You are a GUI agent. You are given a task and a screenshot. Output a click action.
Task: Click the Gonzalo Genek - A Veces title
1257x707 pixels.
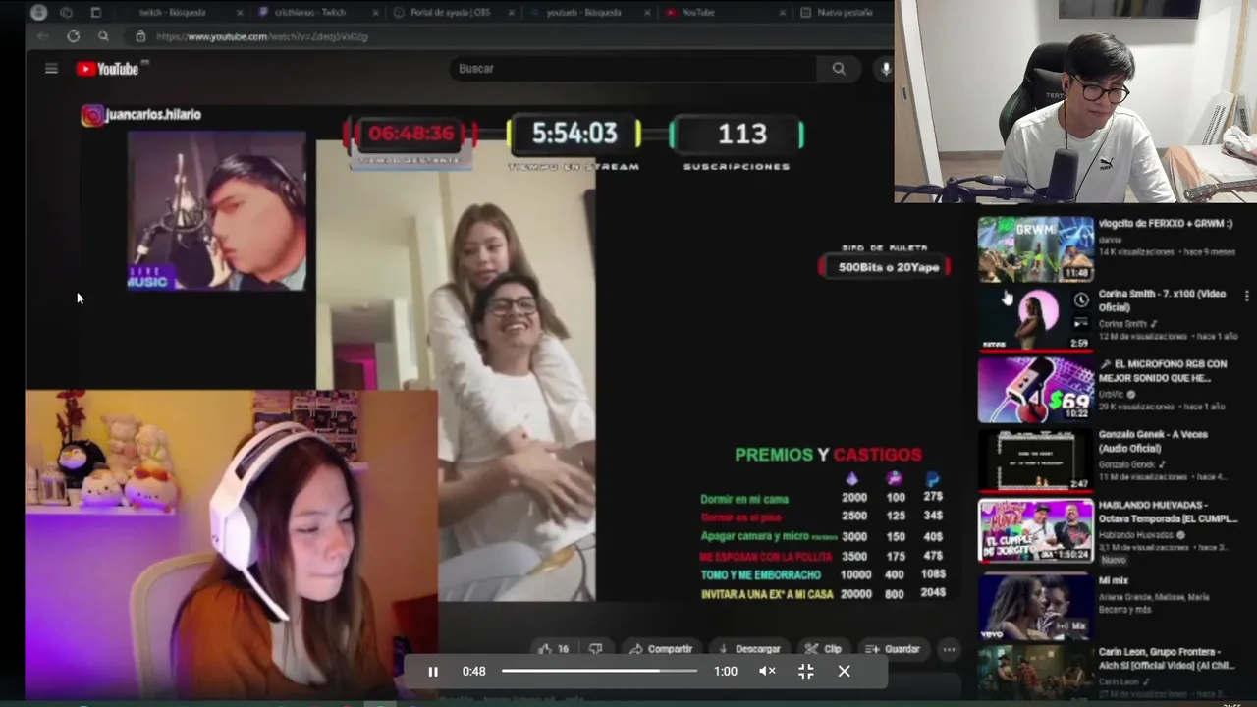1153,441
